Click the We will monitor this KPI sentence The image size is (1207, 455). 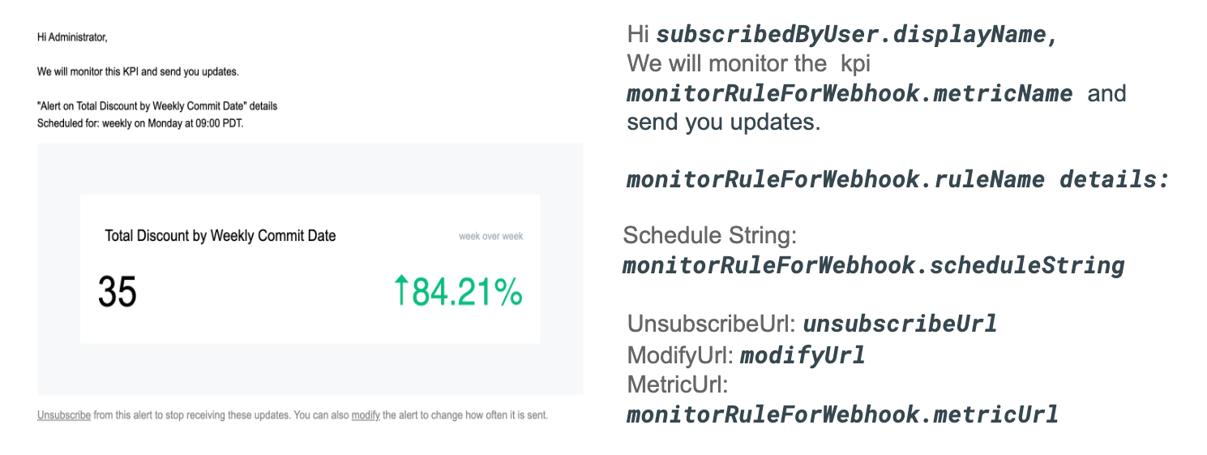(x=138, y=71)
